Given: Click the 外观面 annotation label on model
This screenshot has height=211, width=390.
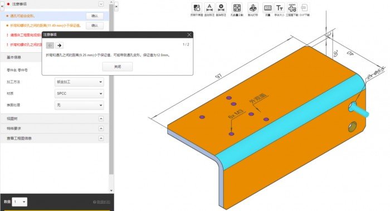Looking at the screenshot, I should pyautogui.click(x=258, y=98).
